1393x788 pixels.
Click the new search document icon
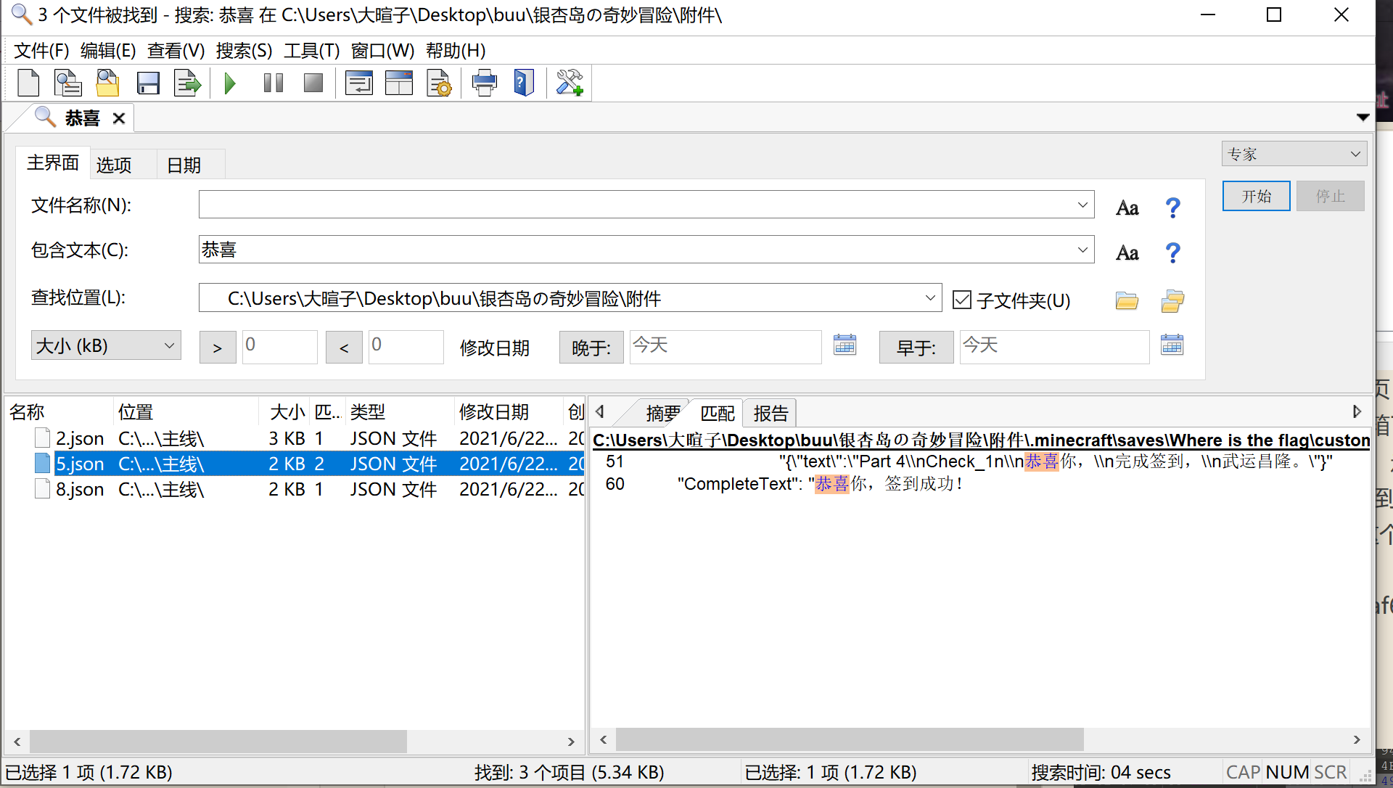pyautogui.click(x=28, y=83)
